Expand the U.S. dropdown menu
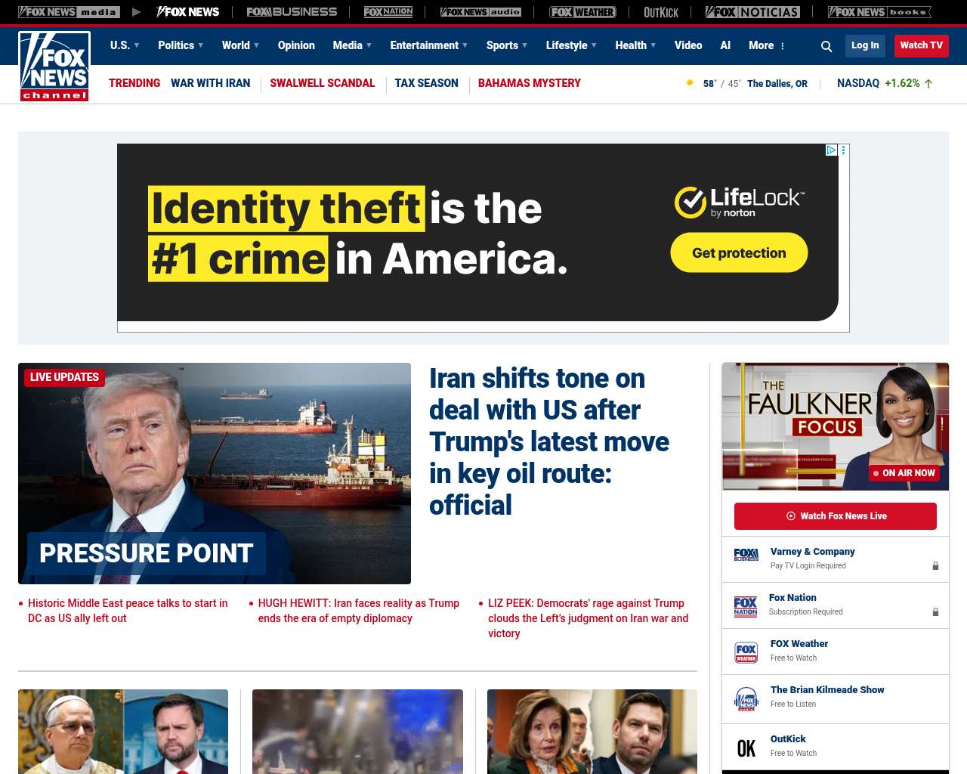Screen dimensions: 967x774 125,45
